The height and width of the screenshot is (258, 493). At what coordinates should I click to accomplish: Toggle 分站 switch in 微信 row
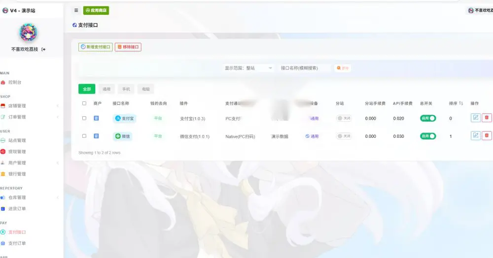click(344, 136)
